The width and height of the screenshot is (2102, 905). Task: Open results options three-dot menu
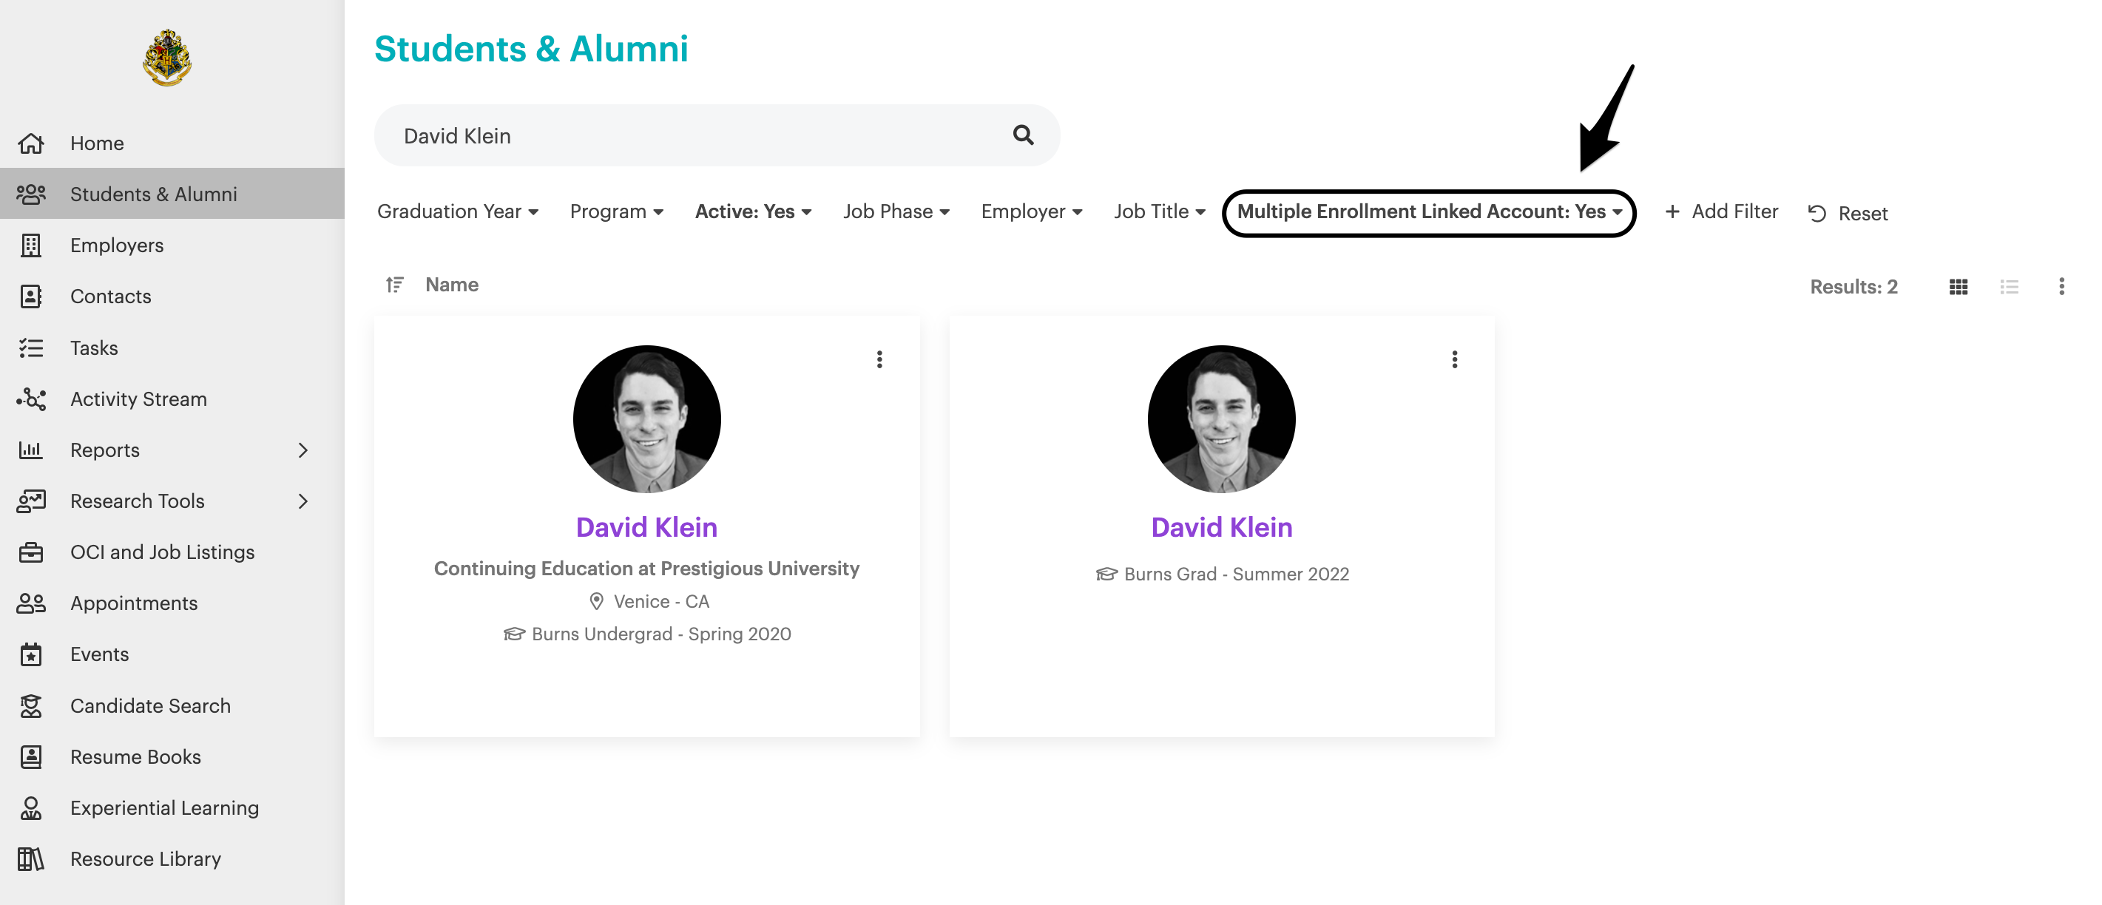click(2061, 286)
